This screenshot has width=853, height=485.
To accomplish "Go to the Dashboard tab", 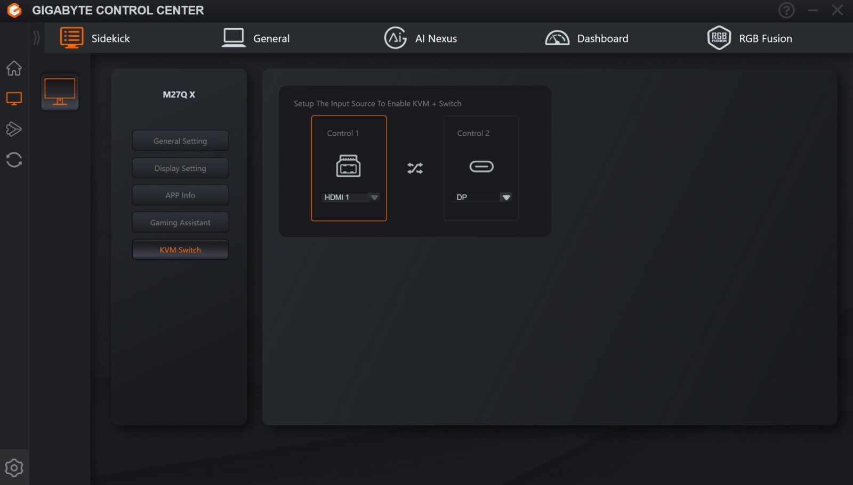I will [587, 38].
